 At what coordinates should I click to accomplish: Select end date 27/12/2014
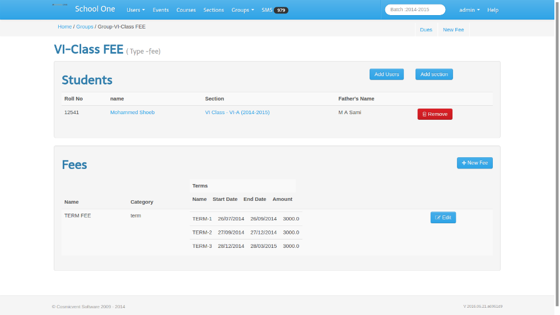click(x=264, y=232)
